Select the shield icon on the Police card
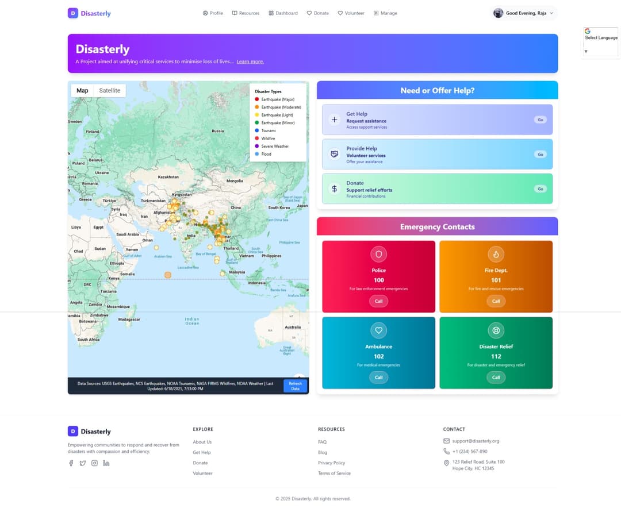621x512 pixels. (378, 254)
